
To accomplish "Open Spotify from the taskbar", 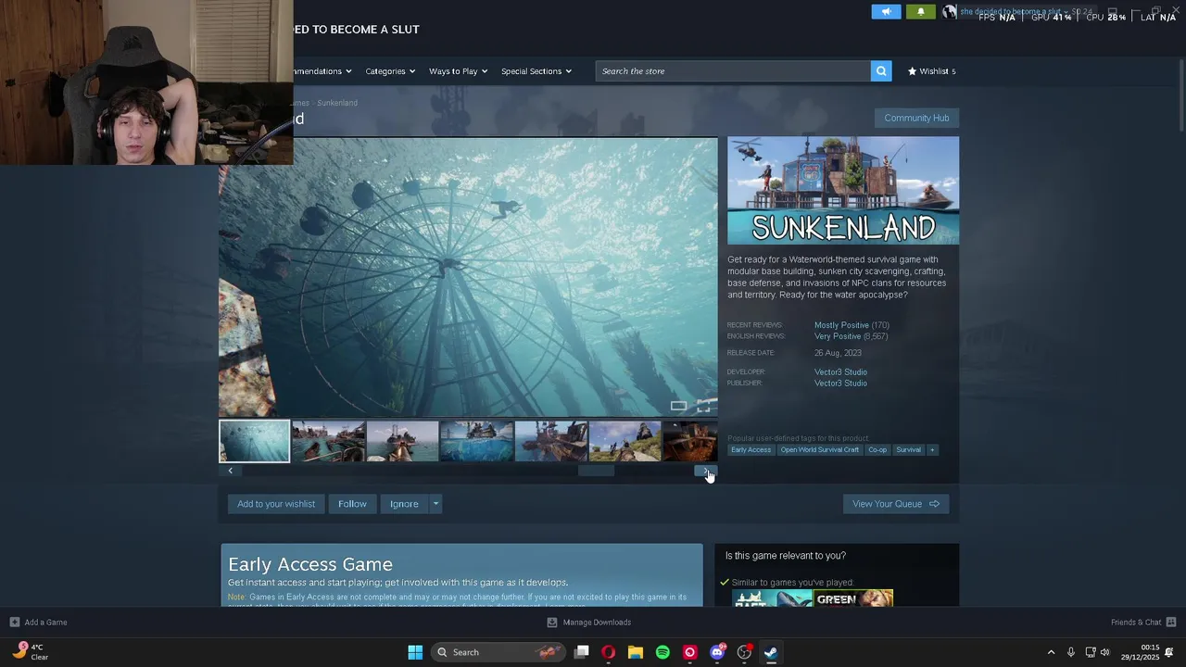I will click(x=662, y=652).
